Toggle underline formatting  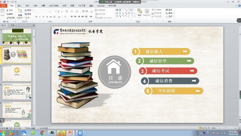(x=43, y=17)
